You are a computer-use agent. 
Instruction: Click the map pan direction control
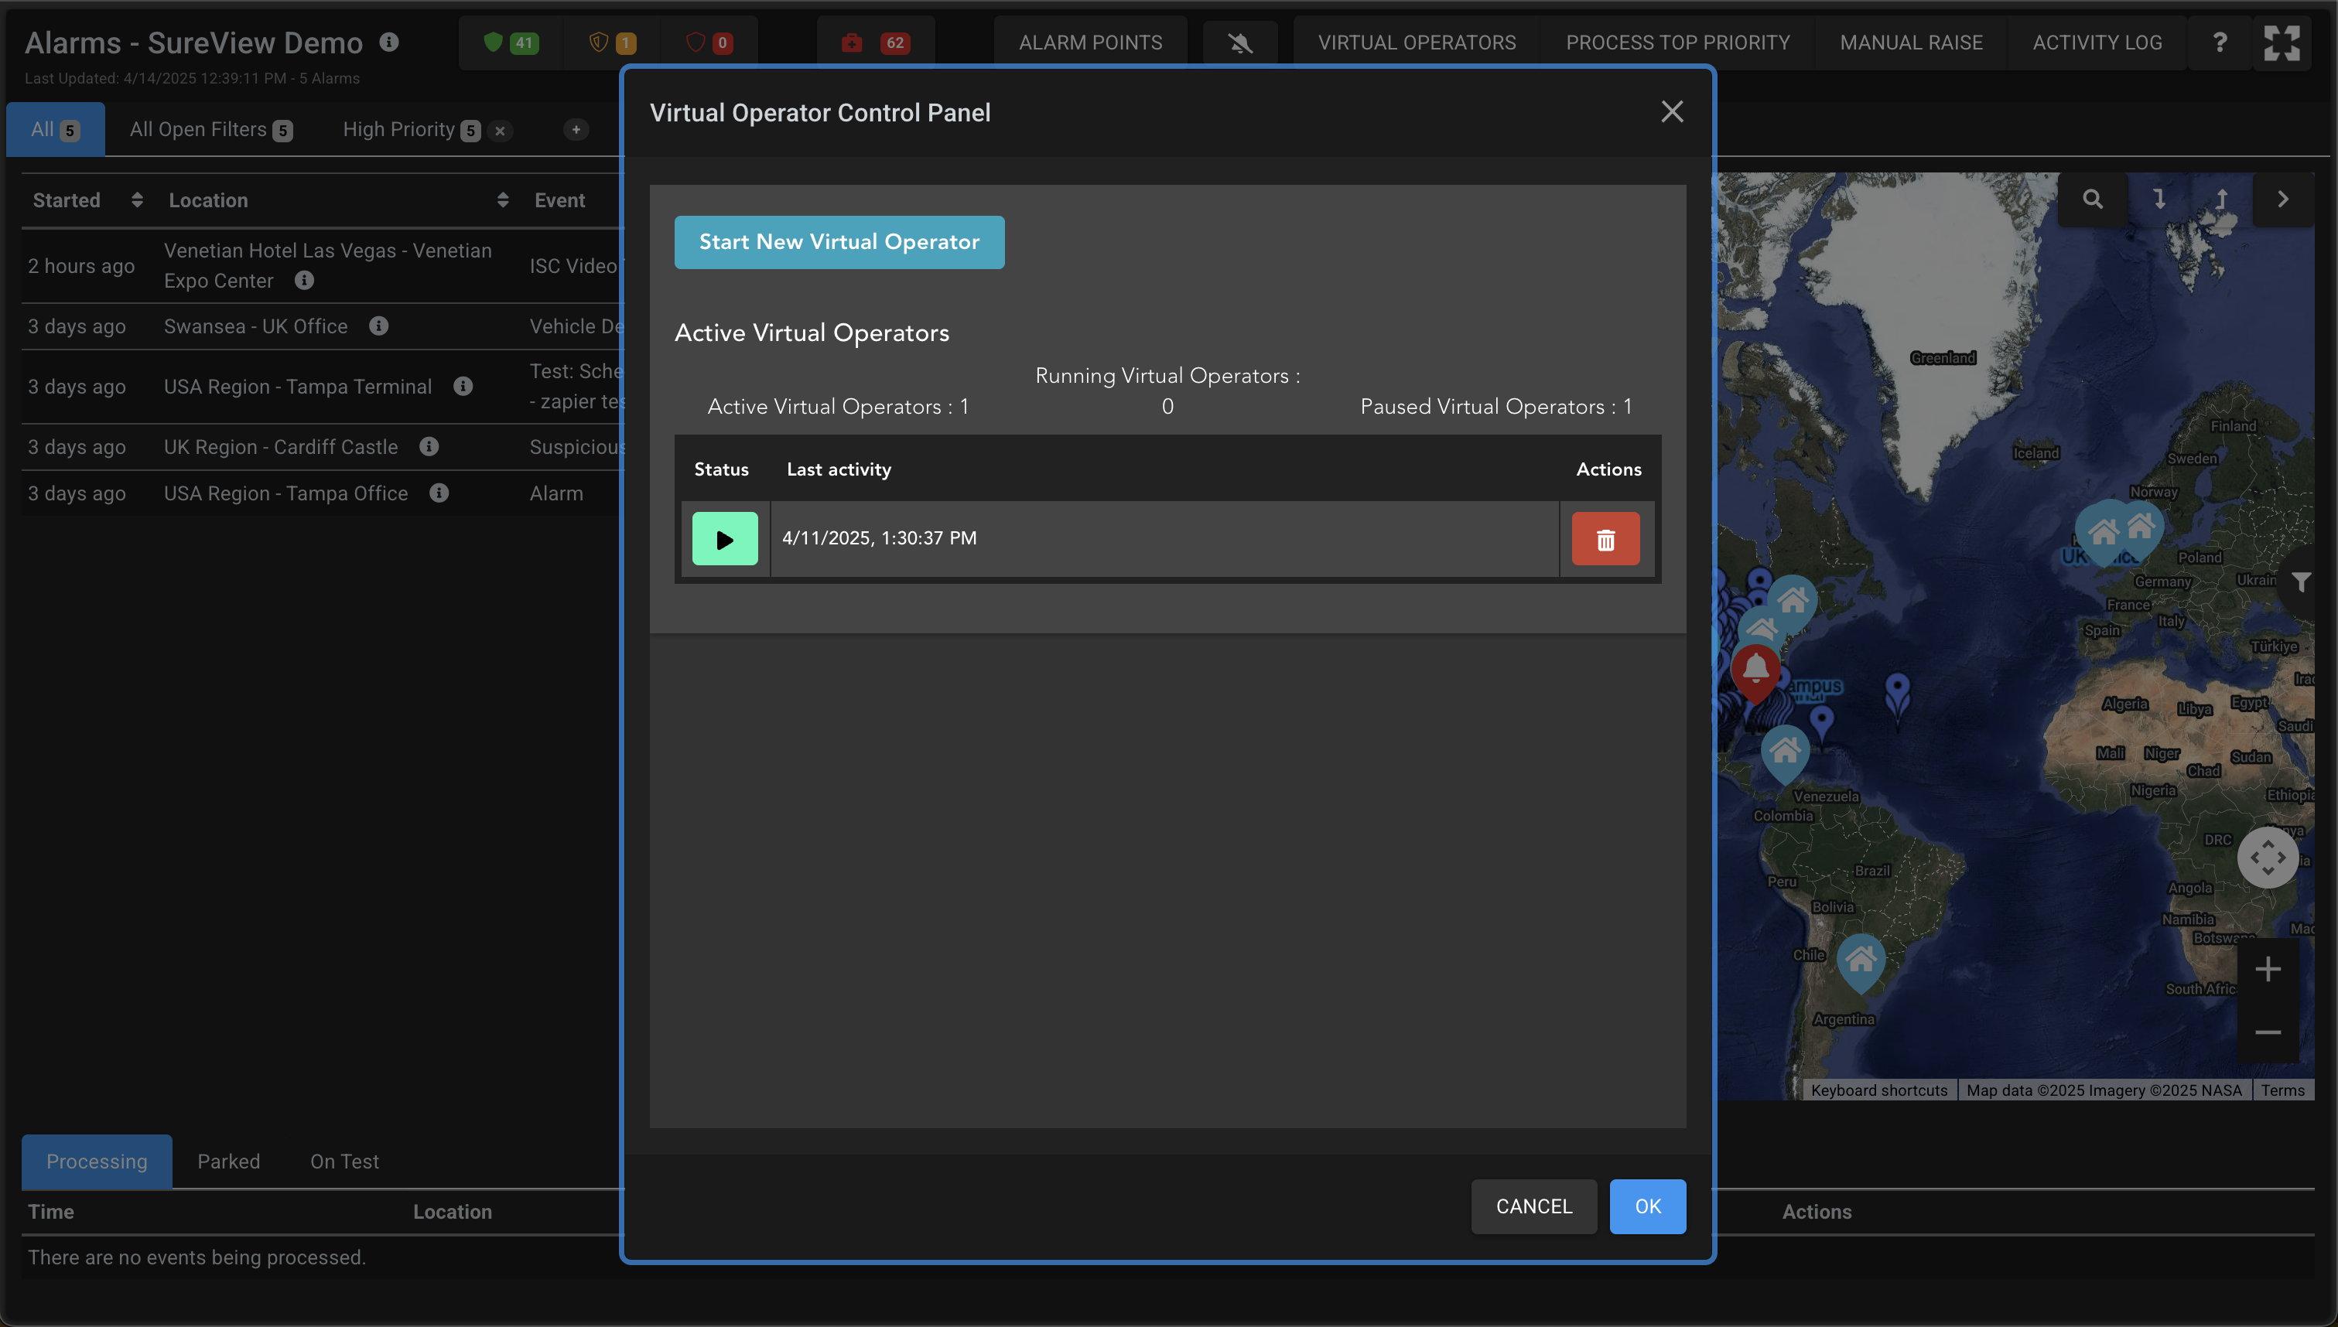coord(2267,858)
